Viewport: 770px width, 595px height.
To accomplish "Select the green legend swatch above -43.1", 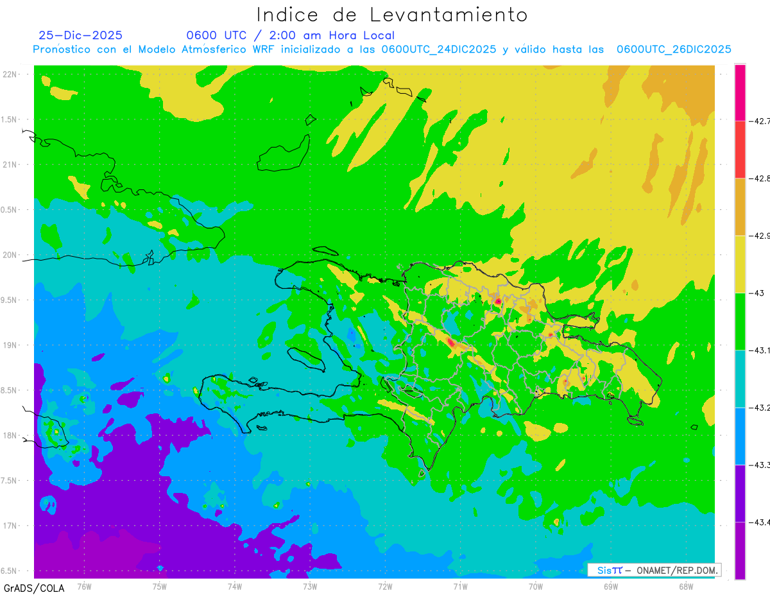I will coord(740,321).
